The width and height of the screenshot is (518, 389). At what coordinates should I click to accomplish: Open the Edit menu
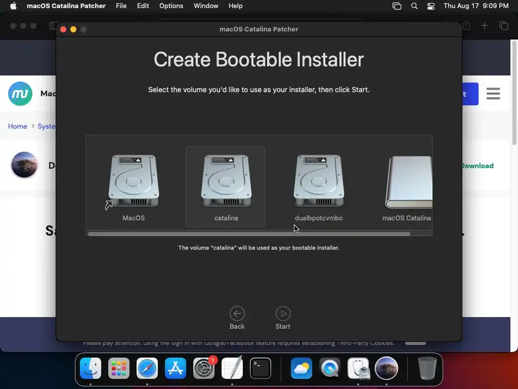click(x=143, y=6)
